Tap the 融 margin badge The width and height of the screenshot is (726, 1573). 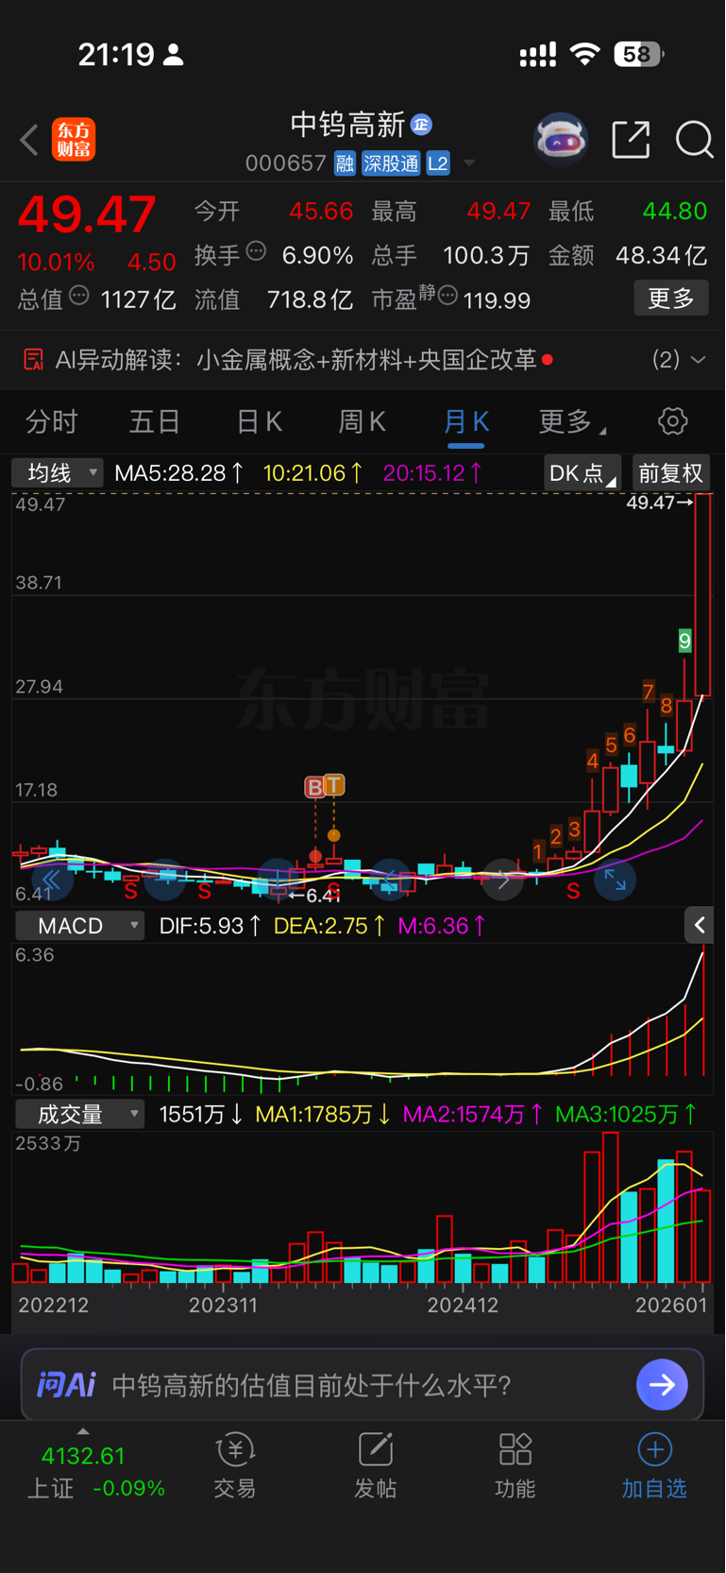[x=345, y=163]
